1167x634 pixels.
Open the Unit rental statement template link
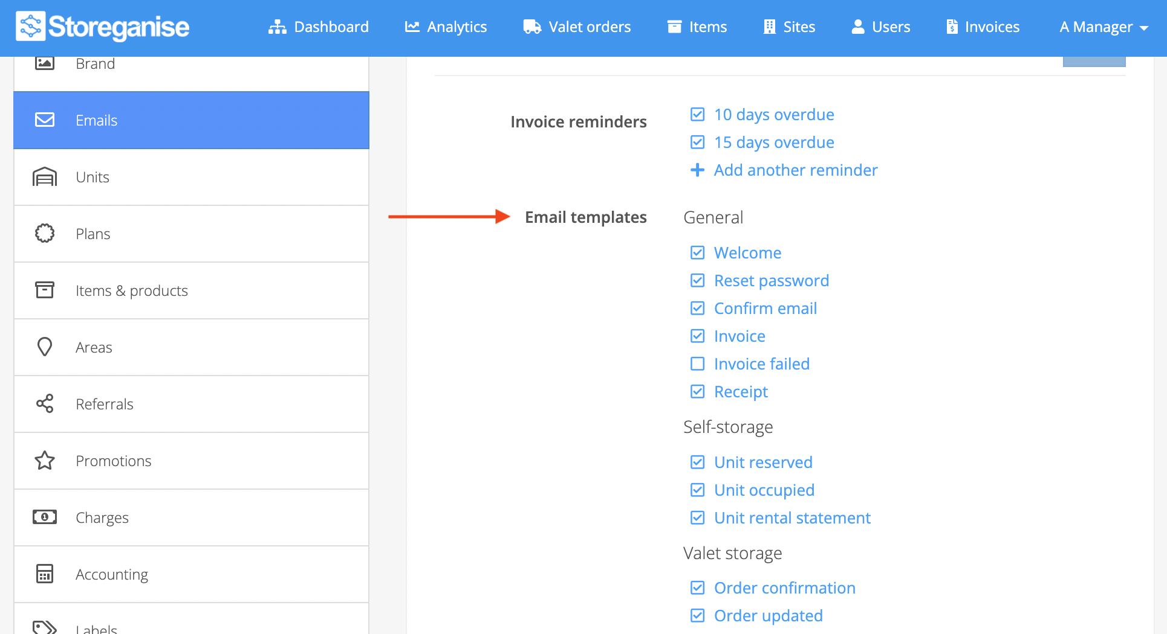click(x=792, y=518)
